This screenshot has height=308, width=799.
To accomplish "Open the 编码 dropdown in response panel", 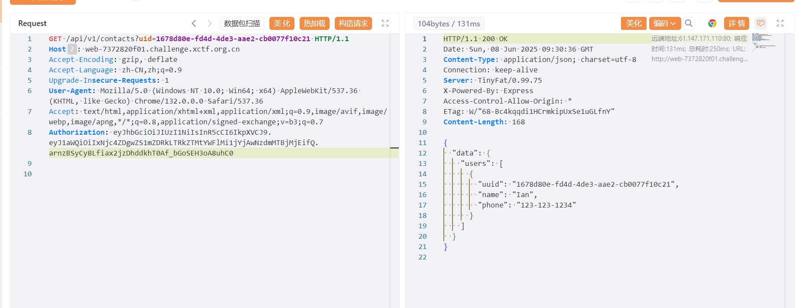I will [665, 23].
